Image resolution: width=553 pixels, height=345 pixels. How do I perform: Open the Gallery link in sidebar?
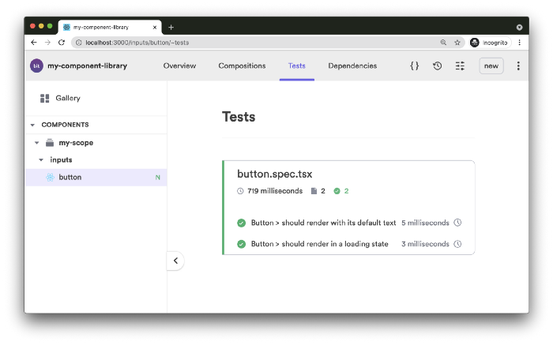pyautogui.click(x=68, y=99)
